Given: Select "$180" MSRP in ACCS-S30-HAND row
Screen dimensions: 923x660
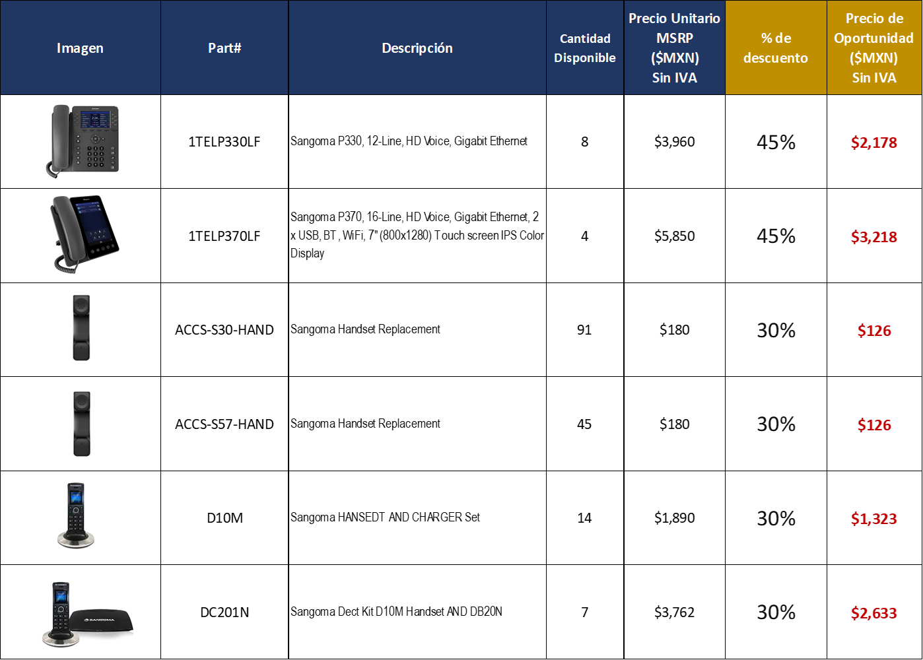Looking at the screenshot, I should click(674, 330).
